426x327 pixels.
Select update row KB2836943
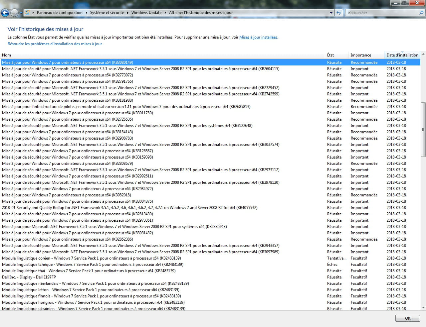[210, 227]
